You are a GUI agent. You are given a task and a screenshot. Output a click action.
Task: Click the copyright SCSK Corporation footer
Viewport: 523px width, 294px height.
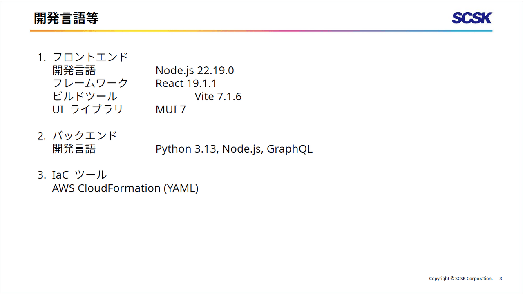click(460, 279)
